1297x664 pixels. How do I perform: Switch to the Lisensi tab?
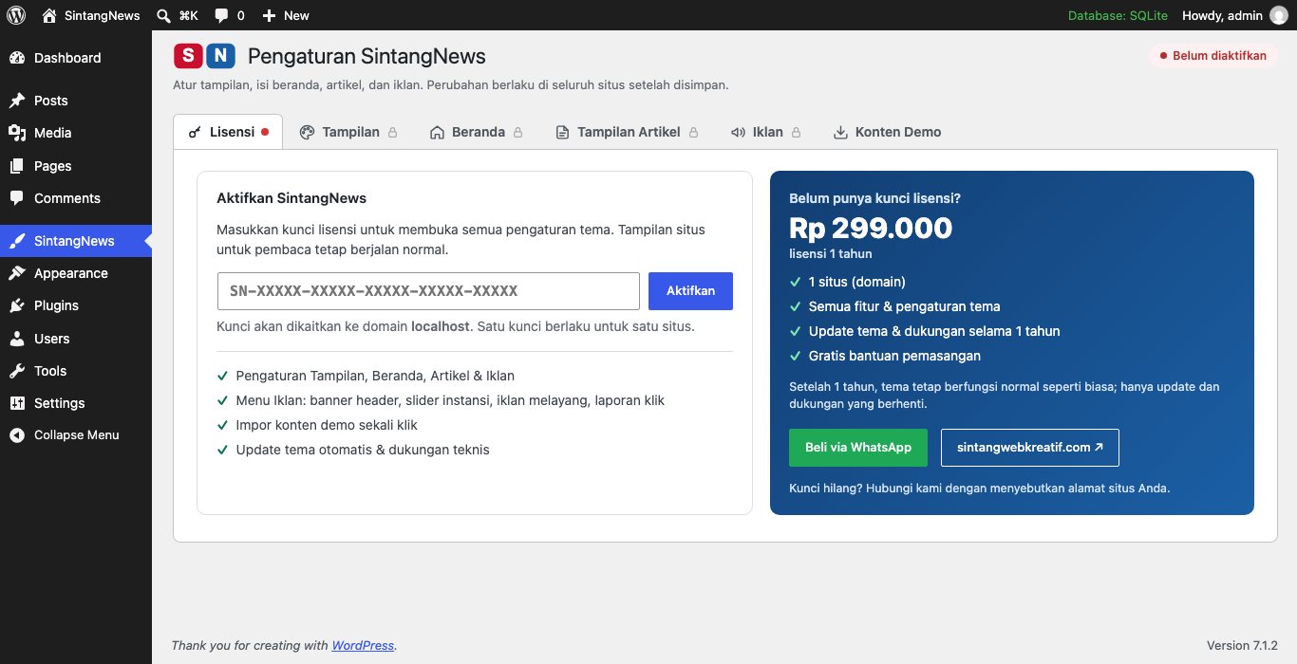228,132
